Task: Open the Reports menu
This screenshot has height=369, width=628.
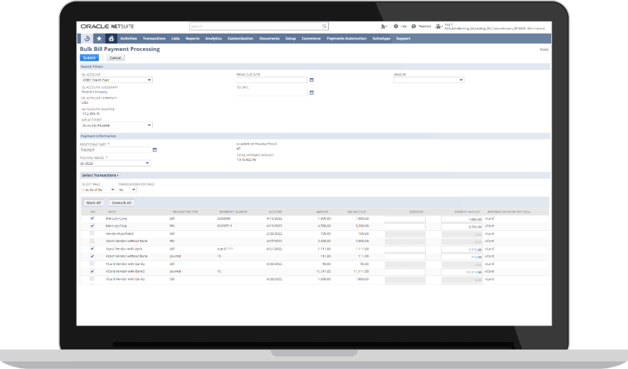Action: point(193,38)
